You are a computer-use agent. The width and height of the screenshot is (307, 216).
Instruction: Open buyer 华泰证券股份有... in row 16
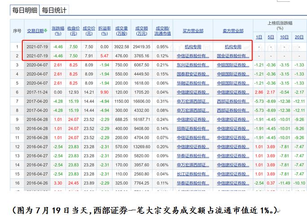(x=193, y=183)
